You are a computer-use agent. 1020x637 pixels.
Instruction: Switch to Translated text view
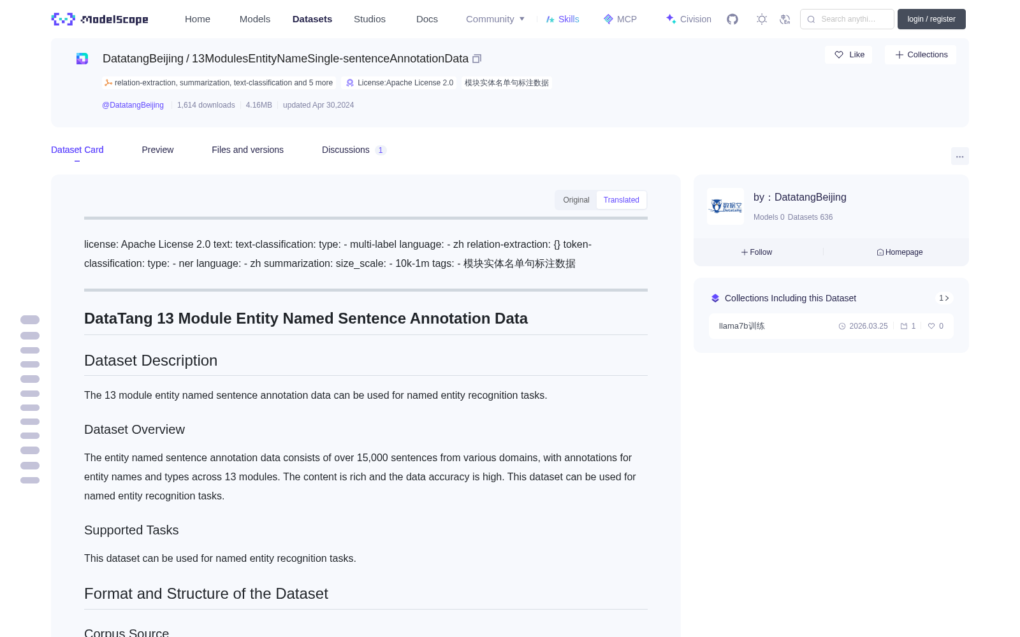point(622,200)
